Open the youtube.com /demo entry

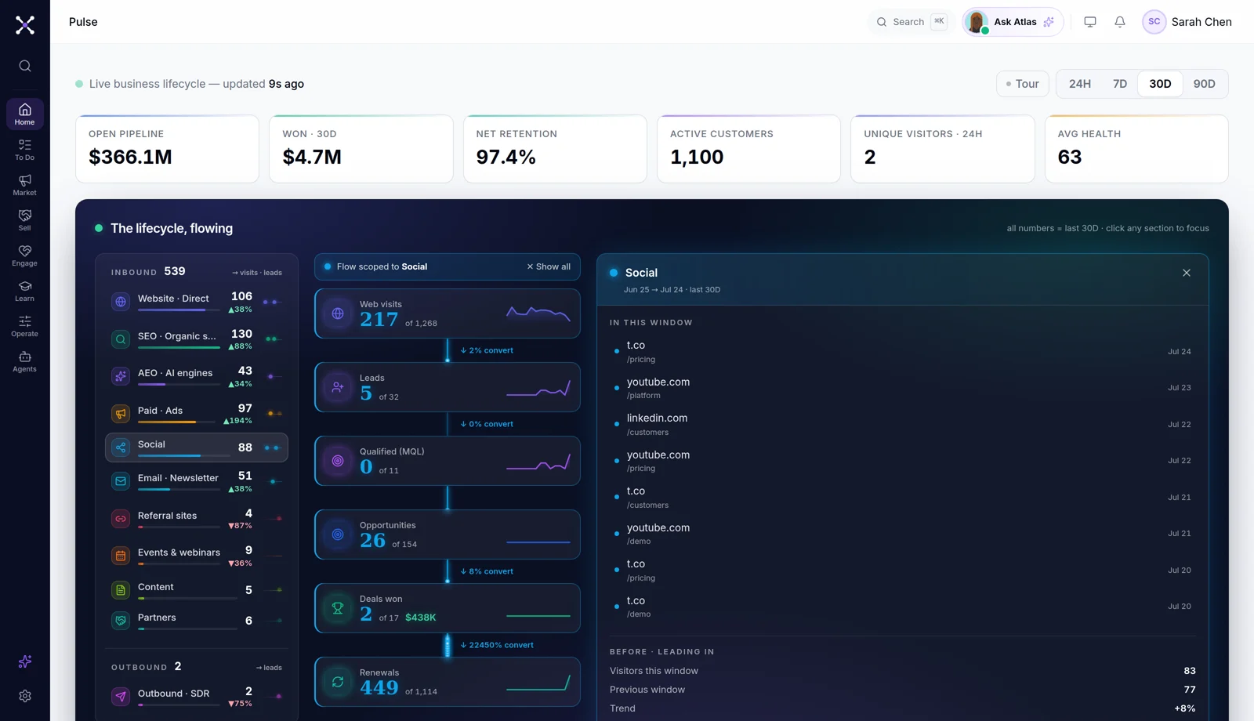point(903,534)
